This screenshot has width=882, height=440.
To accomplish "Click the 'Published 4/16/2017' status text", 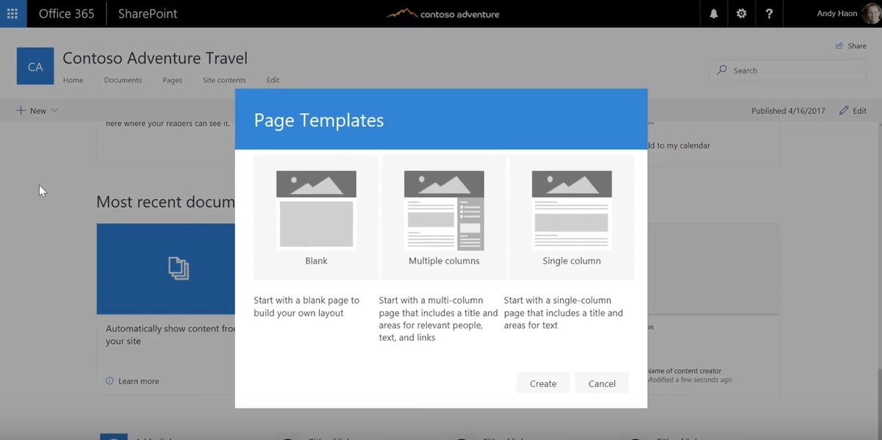I will (x=788, y=111).
